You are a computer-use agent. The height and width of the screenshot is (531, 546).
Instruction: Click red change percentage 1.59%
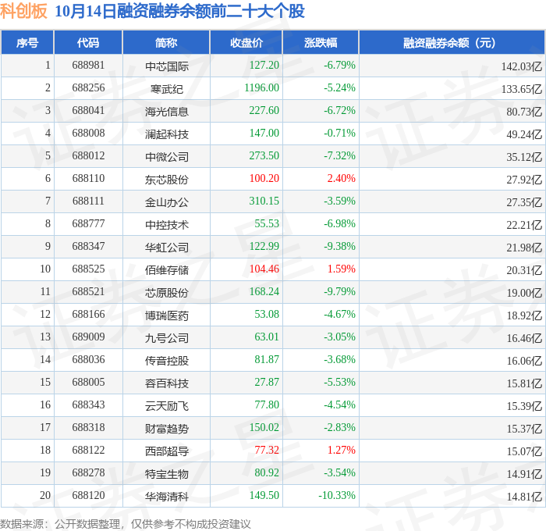[x=342, y=269]
